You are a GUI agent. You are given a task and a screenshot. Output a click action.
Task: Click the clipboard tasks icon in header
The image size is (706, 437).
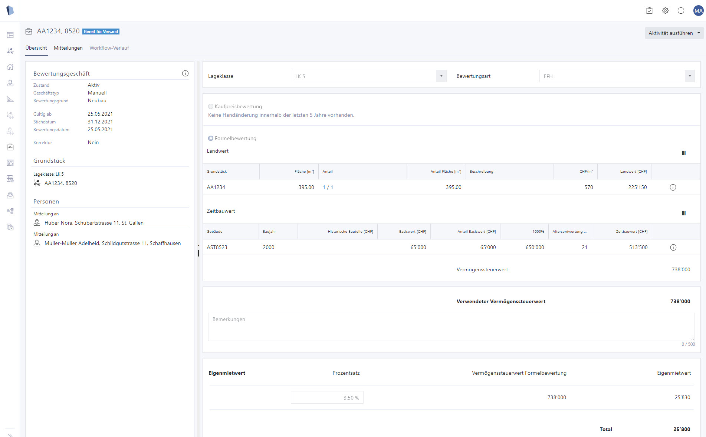[x=649, y=11]
